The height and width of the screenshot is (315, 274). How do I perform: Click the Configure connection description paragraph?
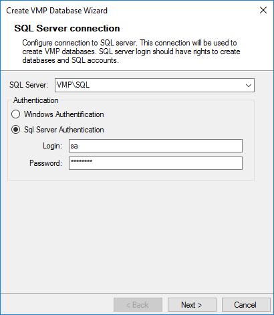pyautogui.click(x=131, y=51)
